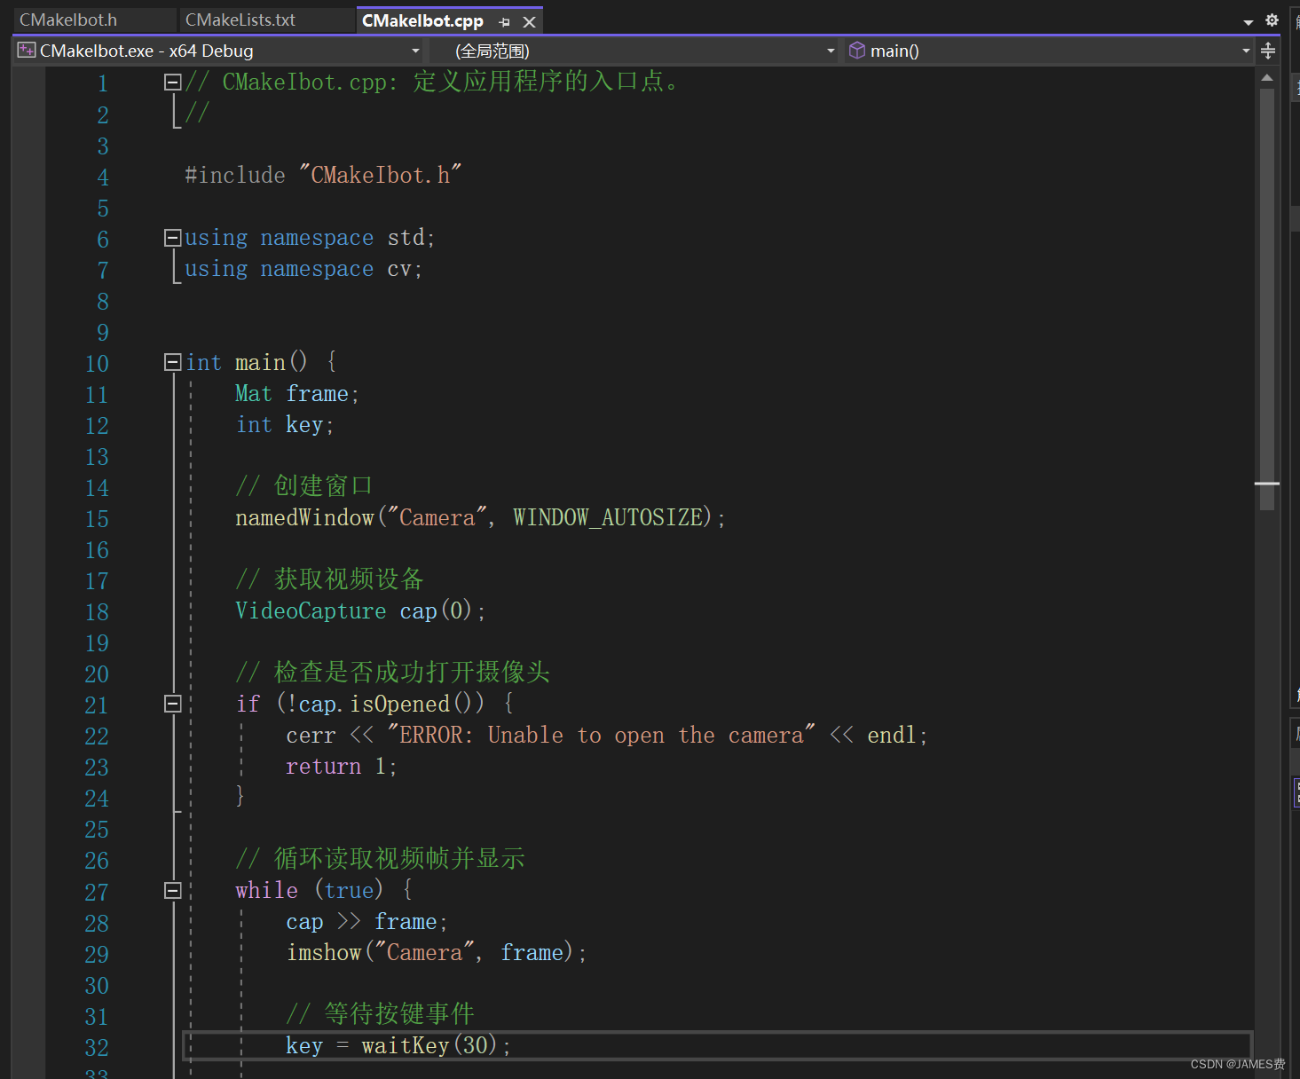1300x1079 pixels.
Task: Switch to the CMakeIbot.h tab
Action: click(68, 20)
